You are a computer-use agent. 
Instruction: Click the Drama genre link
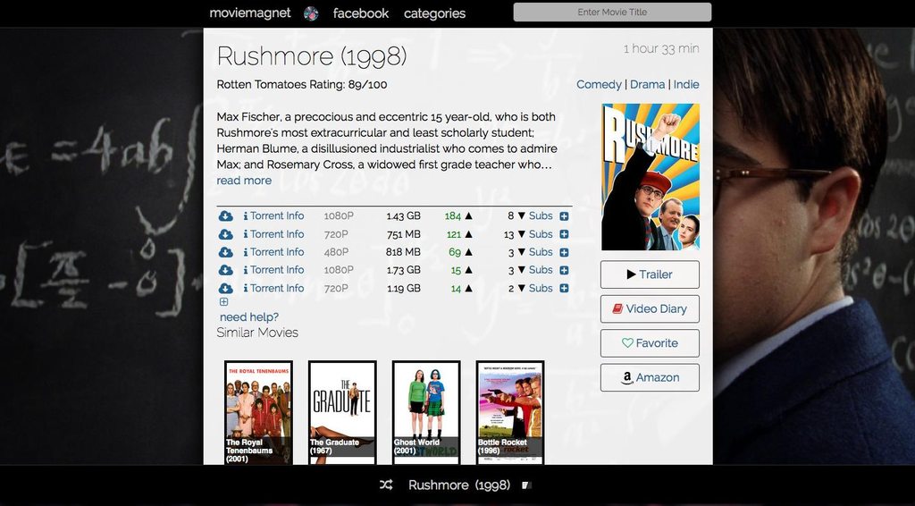(647, 85)
